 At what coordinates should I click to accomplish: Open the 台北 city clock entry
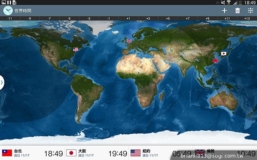pyautogui.click(x=32, y=153)
